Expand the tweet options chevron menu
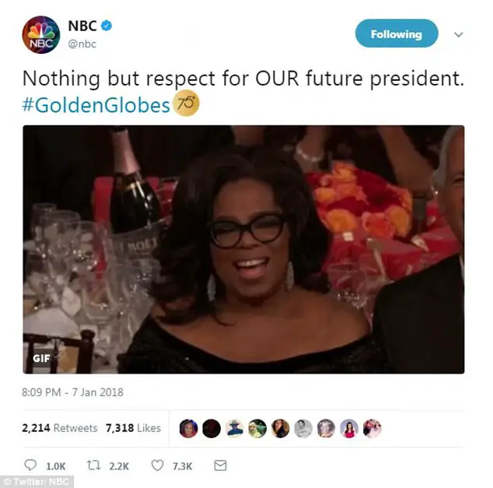Viewport: 493px width, 488px height. tap(459, 34)
